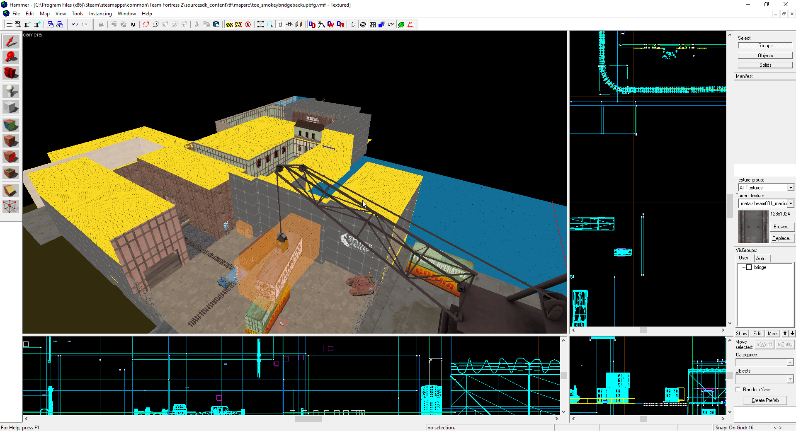This screenshot has width=796, height=431.
Task: Select the Selection (arrow) tool
Action: click(x=11, y=41)
